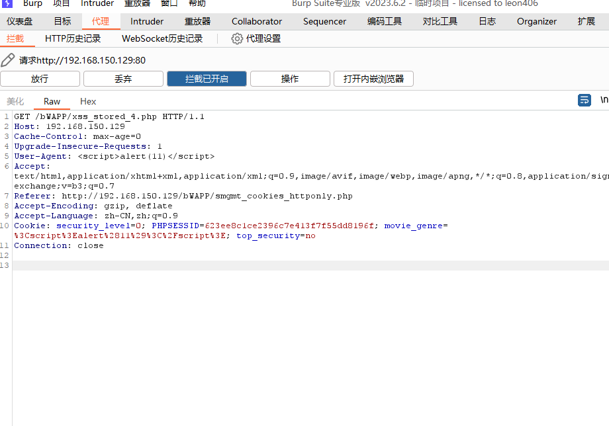Click the exchange;v=b3;q=0.7 line
The height and width of the screenshot is (426, 609).
(x=64, y=187)
